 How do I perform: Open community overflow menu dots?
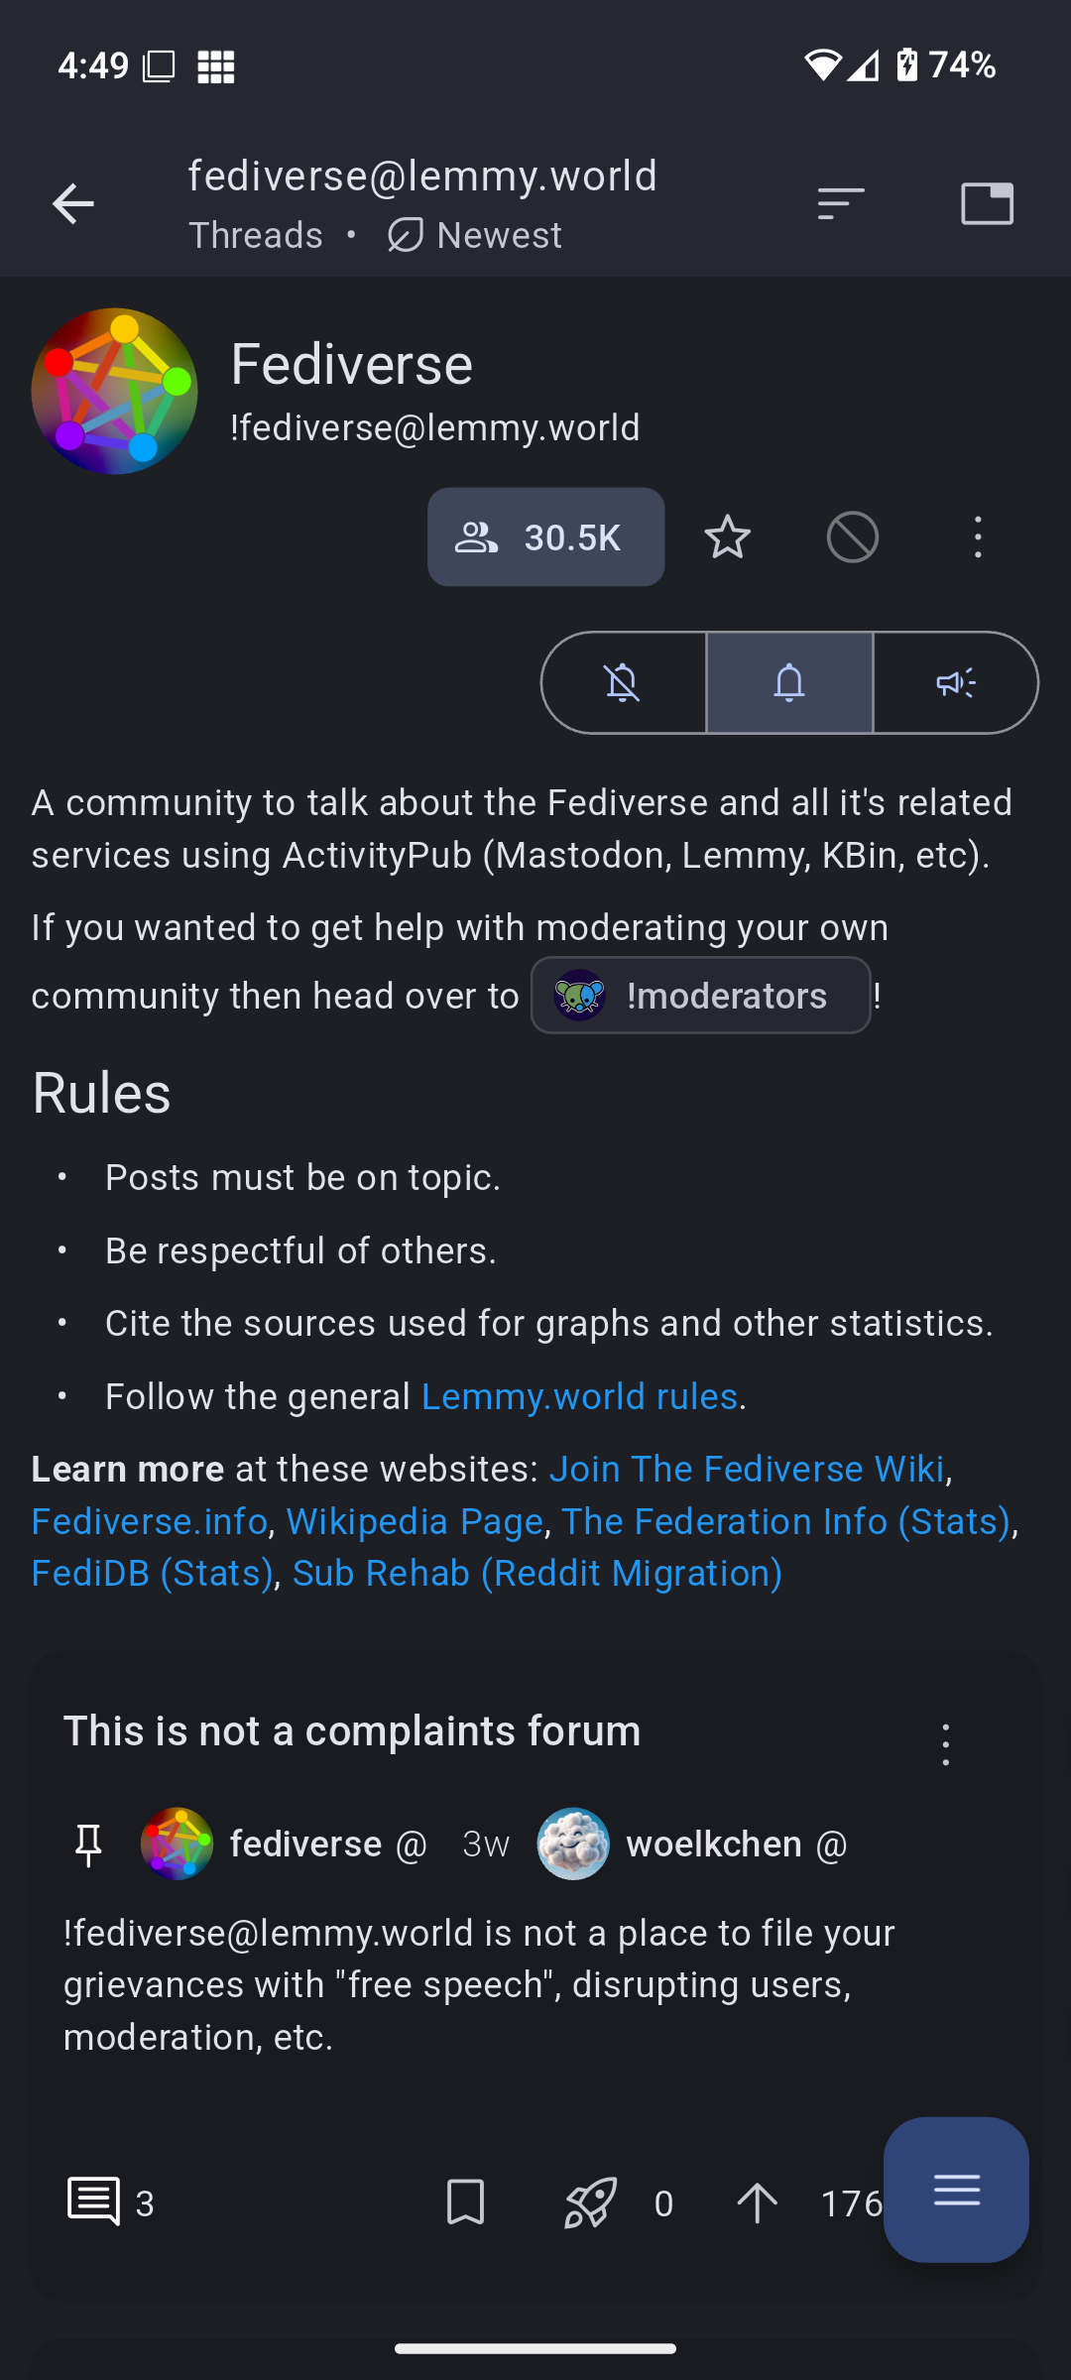pyautogui.click(x=978, y=537)
